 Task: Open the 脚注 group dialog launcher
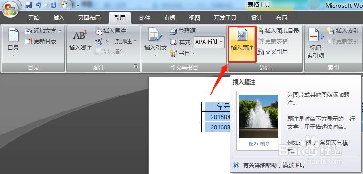(136, 67)
